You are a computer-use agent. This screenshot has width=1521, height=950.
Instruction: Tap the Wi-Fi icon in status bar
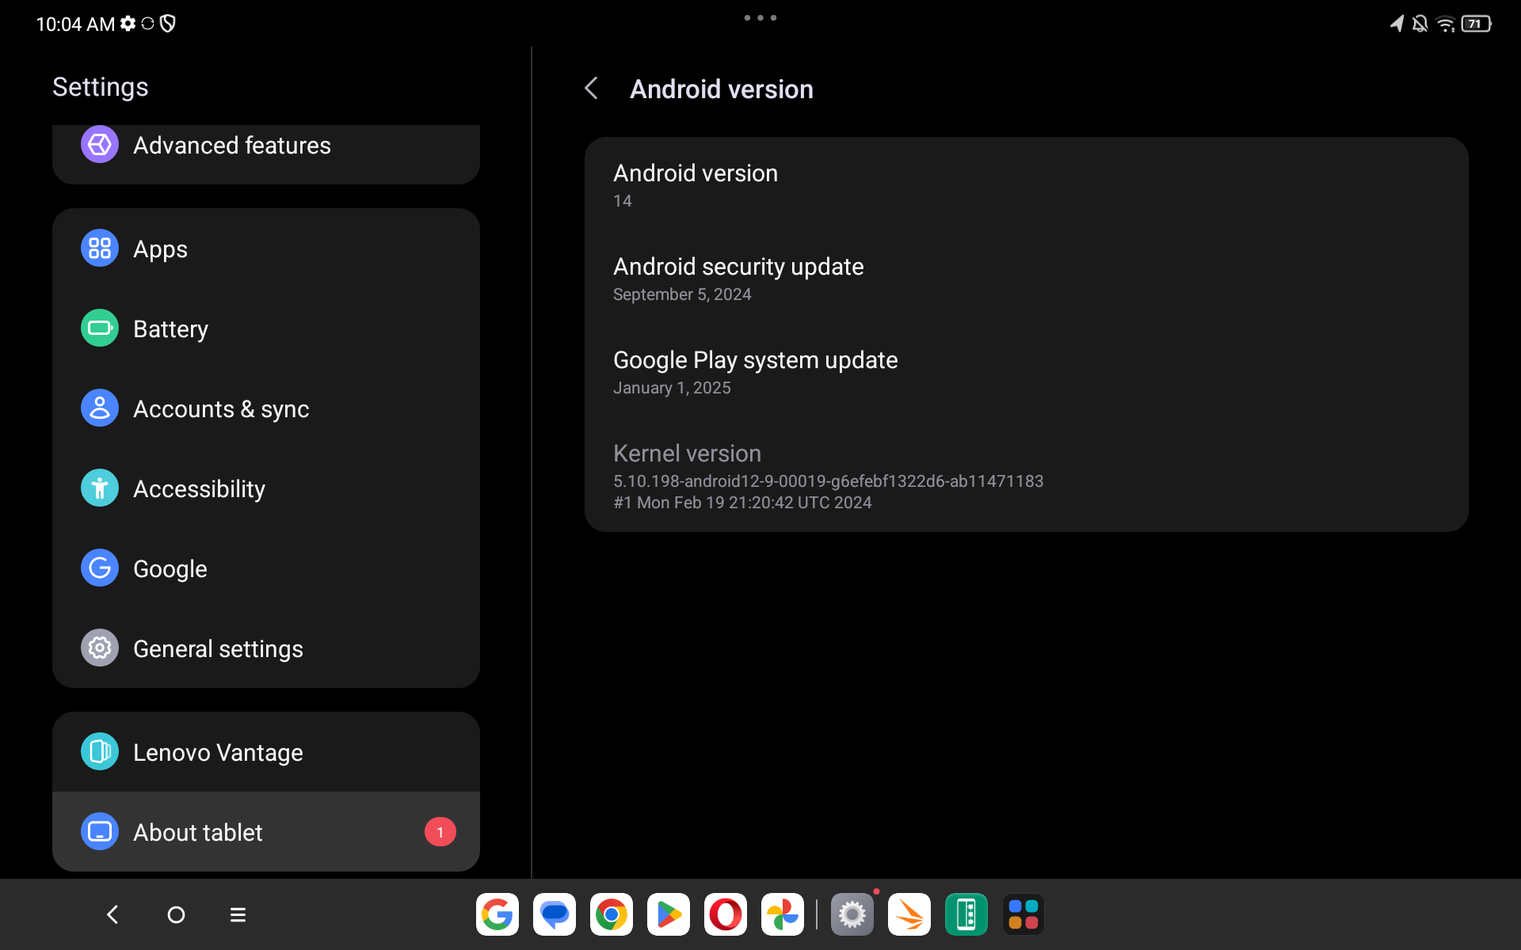1446,24
